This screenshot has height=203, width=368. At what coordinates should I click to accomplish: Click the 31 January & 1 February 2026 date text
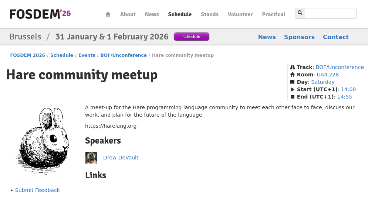pos(112,37)
